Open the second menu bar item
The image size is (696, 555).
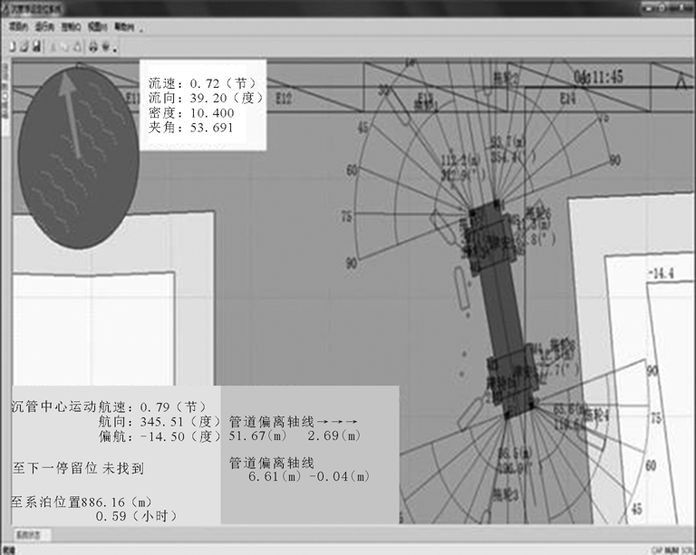(43, 27)
